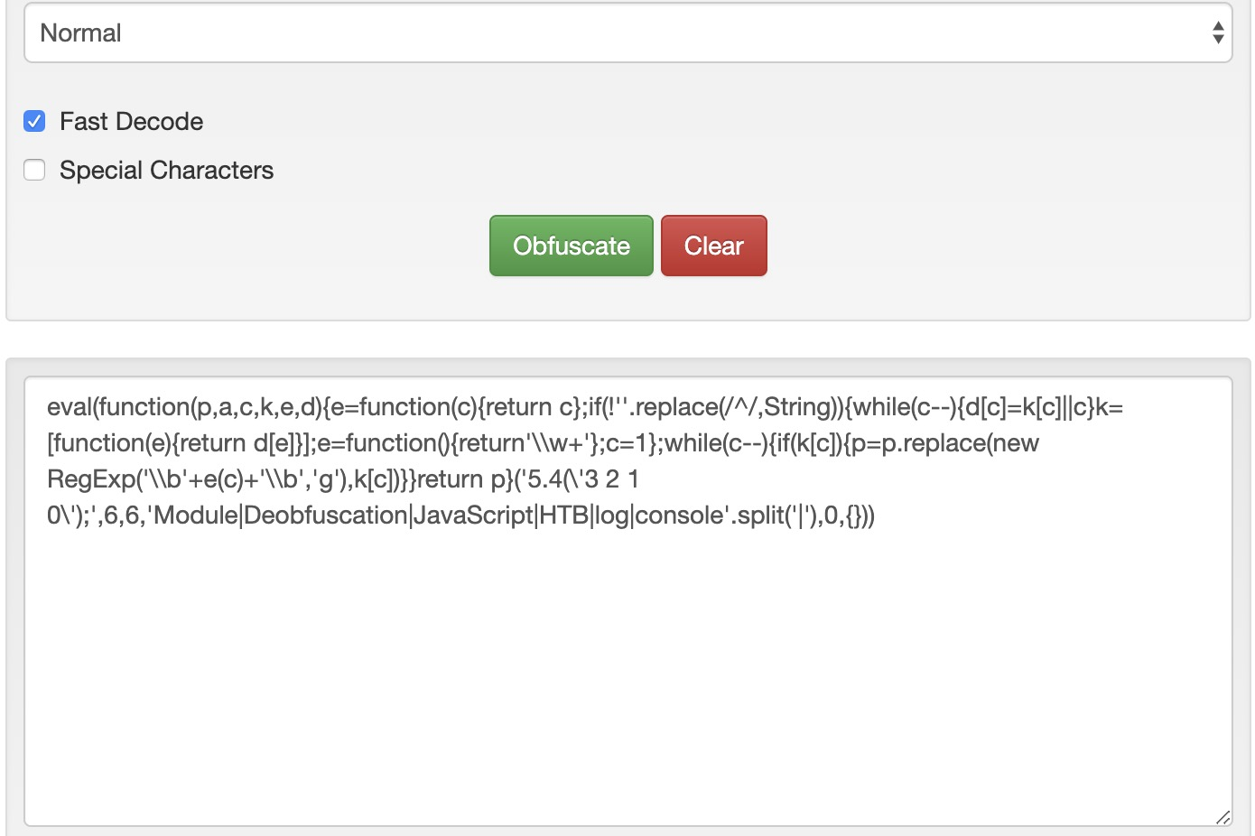The height and width of the screenshot is (836, 1255).
Task: Click the 'HTB' text in output
Action: [564, 516]
